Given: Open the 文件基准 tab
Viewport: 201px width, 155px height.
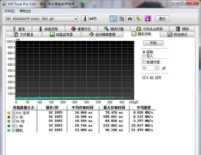Looking at the screenshot, I should [x=24, y=34].
